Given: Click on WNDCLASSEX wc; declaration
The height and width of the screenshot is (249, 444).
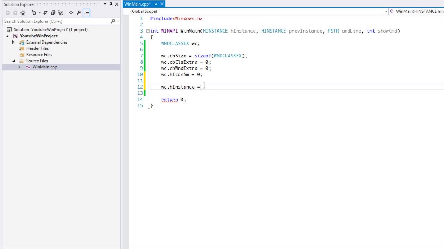Looking at the screenshot, I should (180, 44).
